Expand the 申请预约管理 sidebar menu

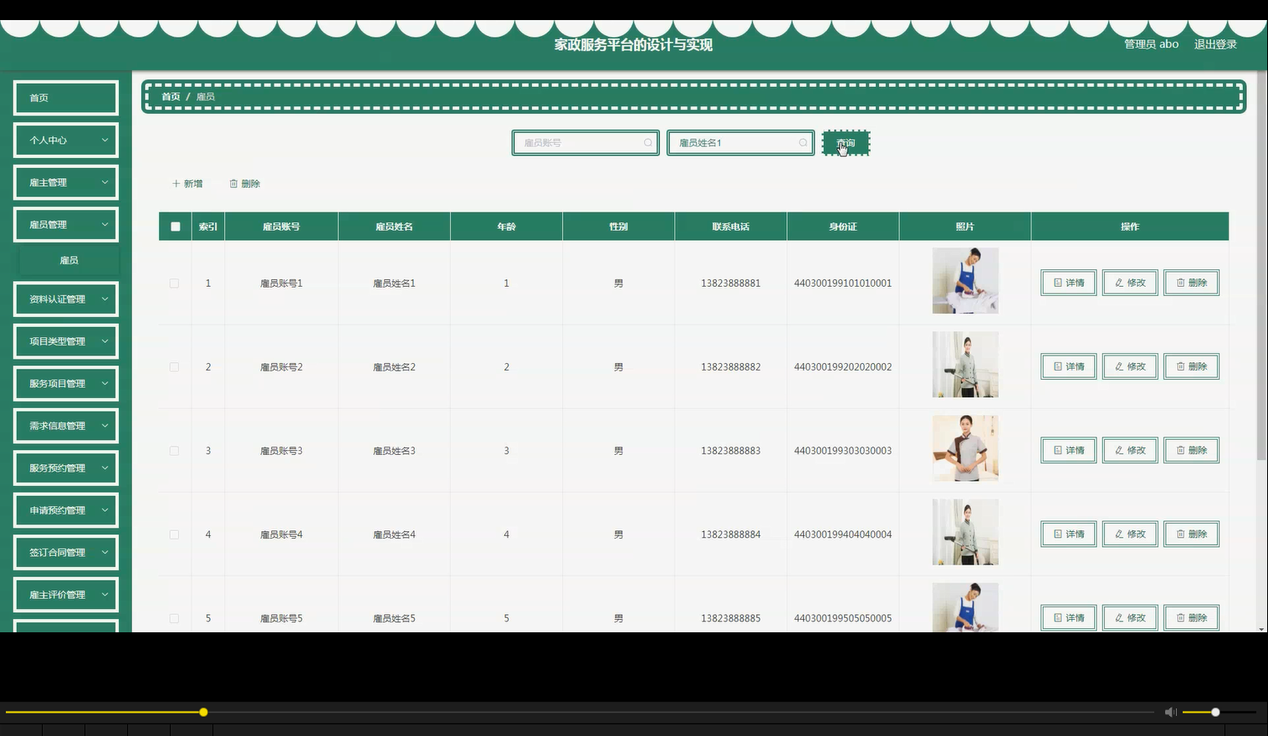66,510
